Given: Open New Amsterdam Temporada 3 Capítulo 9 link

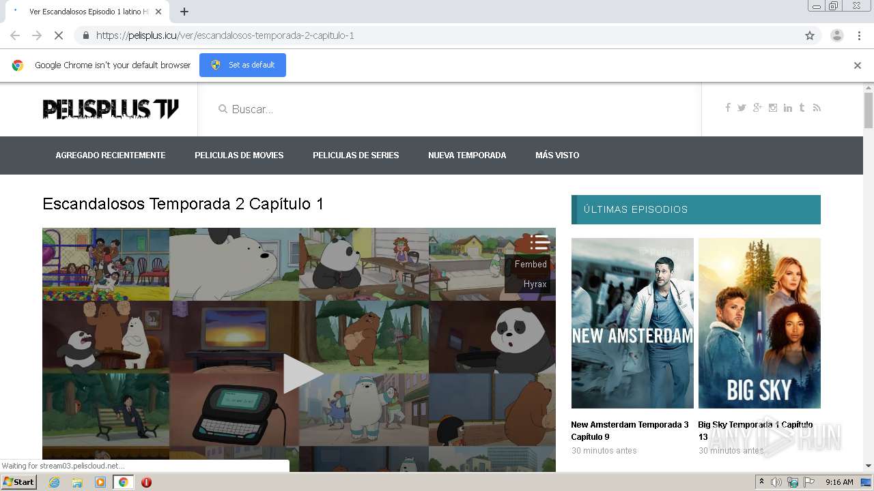Looking at the screenshot, I should click(x=630, y=430).
